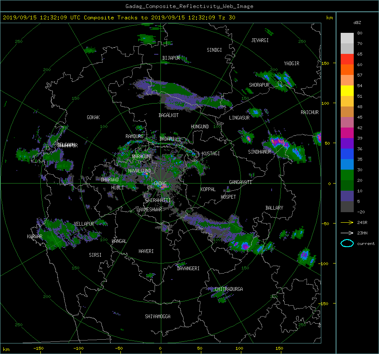Click the KUSTAGI city label
This screenshot has height=354, width=379.
click(211, 154)
